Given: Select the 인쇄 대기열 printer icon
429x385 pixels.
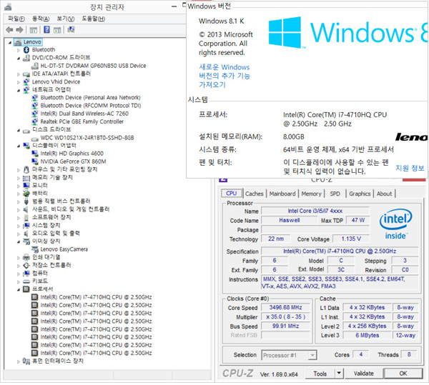Looking at the screenshot, I should point(26,257).
